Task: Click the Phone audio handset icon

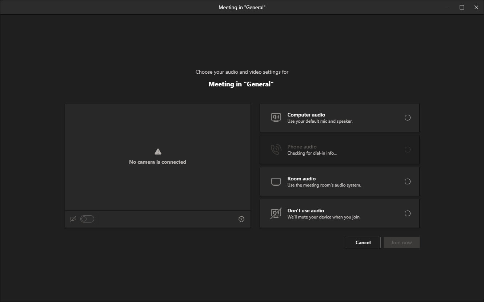Action: 276,150
